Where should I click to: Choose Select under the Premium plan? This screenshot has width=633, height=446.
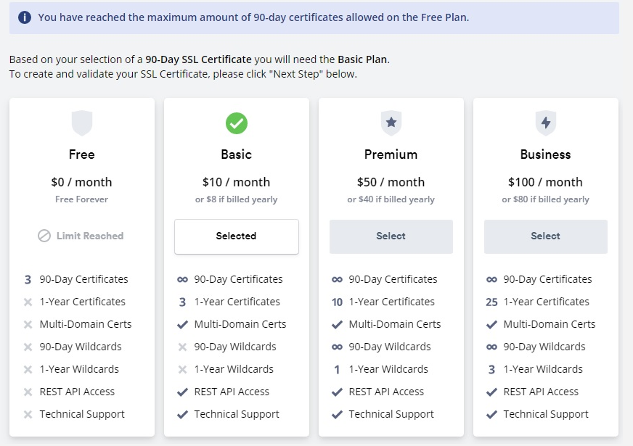(x=391, y=236)
